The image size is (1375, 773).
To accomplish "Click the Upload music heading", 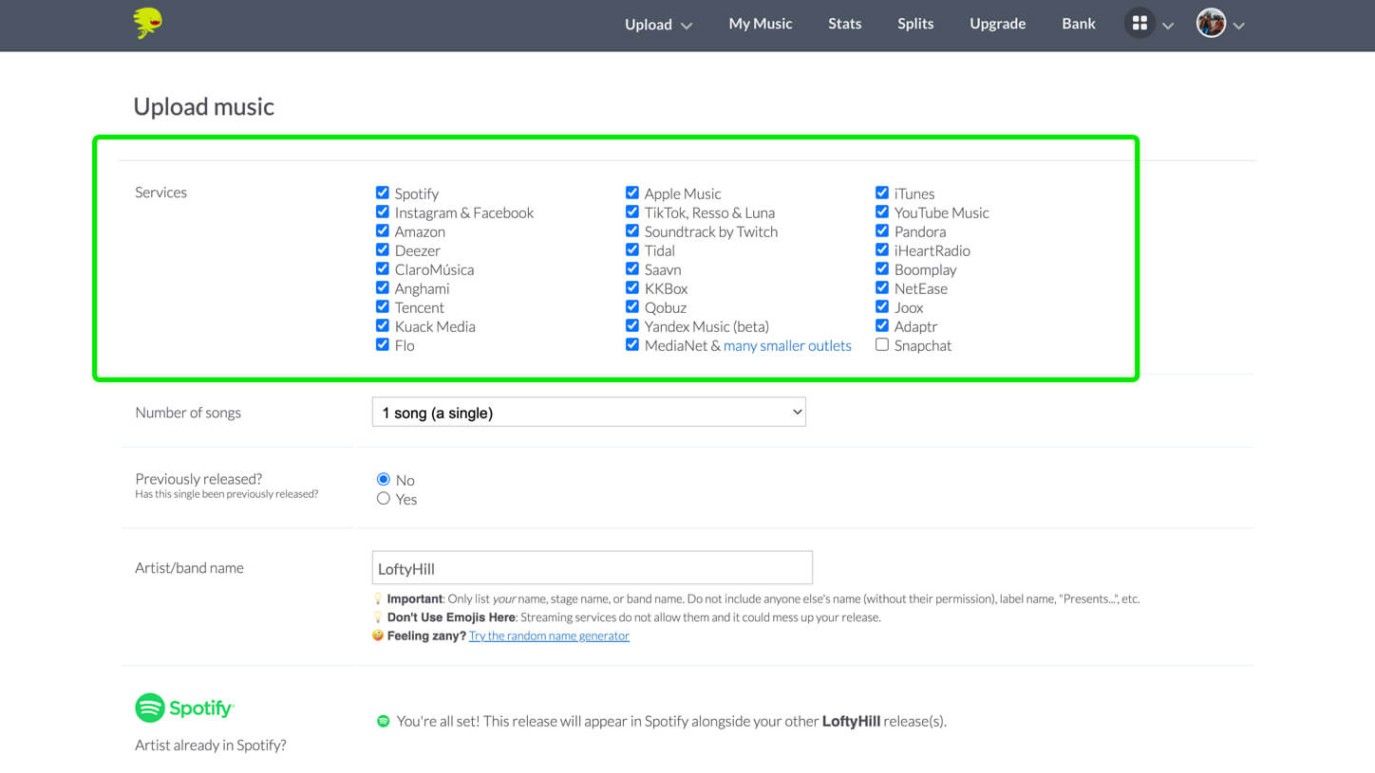I will tap(203, 106).
